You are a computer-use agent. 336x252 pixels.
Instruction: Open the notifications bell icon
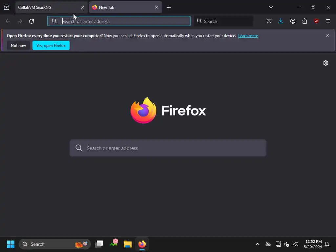point(327,244)
